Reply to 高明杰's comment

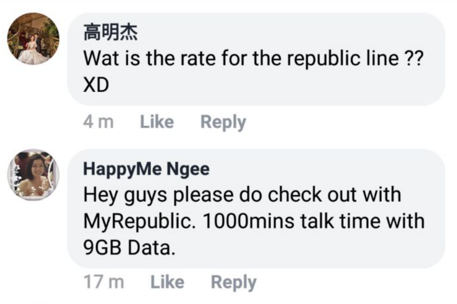(223, 122)
